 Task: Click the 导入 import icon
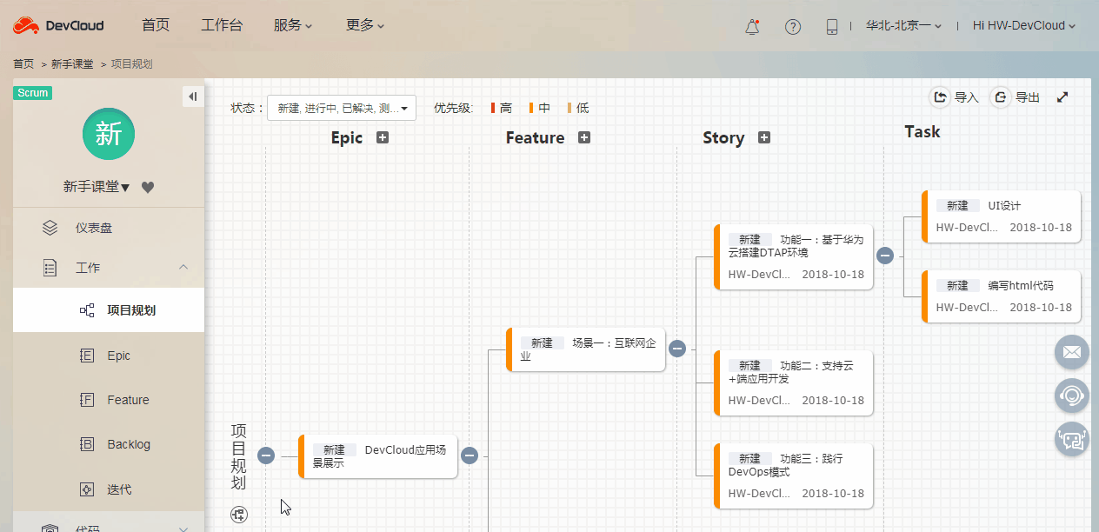pyautogui.click(x=940, y=97)
